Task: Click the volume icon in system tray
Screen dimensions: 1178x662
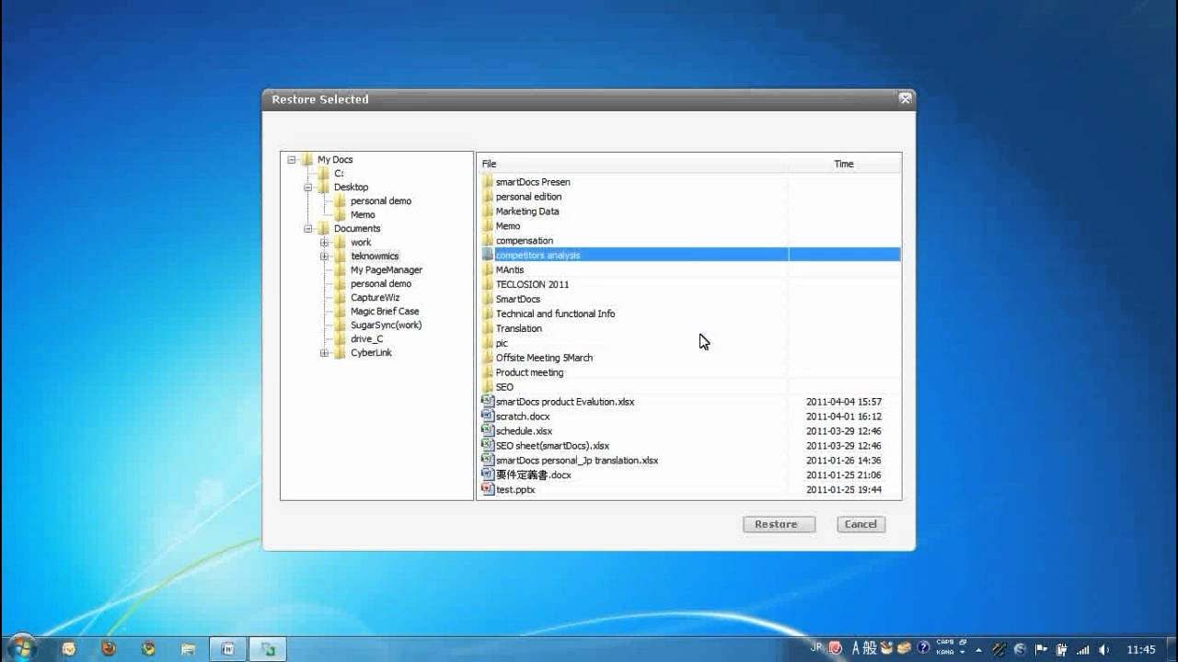Action: pyautogui.click(x=1104, y=649)
